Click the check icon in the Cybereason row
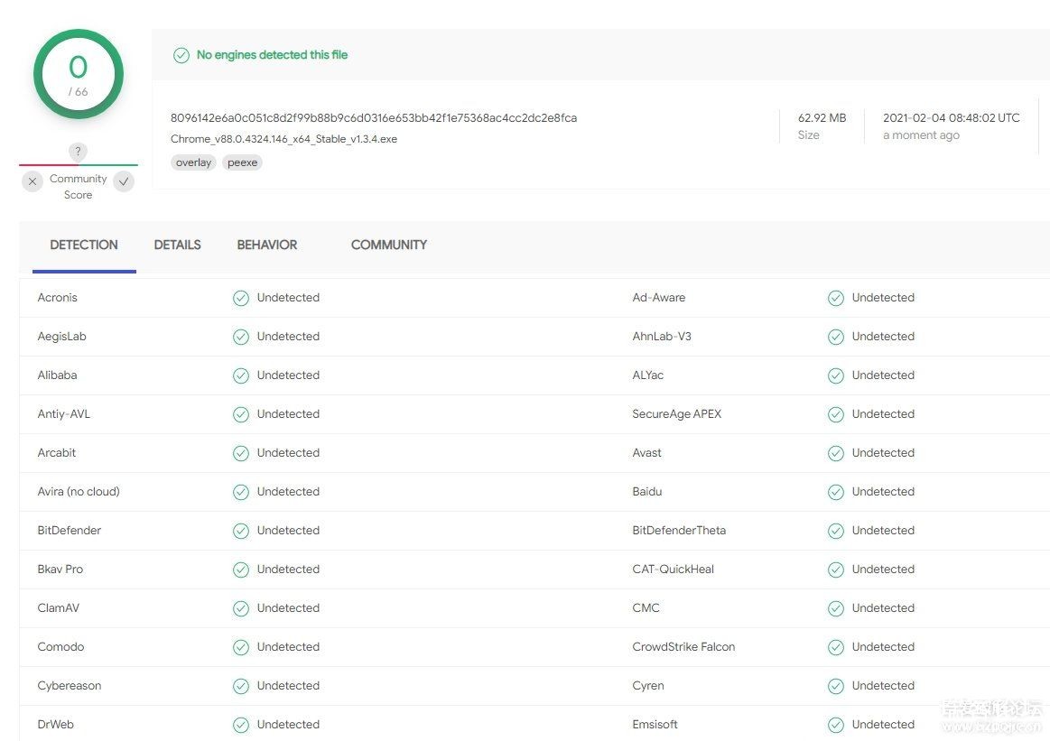The width and height of the screenshot is (1050, 741). point(241,686)
